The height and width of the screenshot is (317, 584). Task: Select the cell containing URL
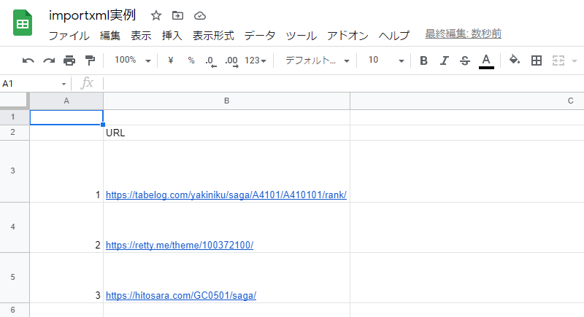tap(226, 133)
